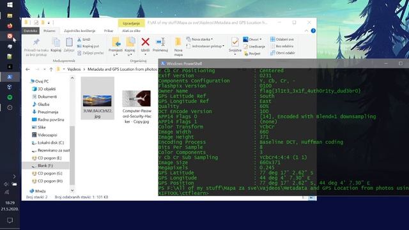The width and height of the screenshot is (409, 230).
Task: Select CD pogon (E:) drive
Action: coord(47,158)
